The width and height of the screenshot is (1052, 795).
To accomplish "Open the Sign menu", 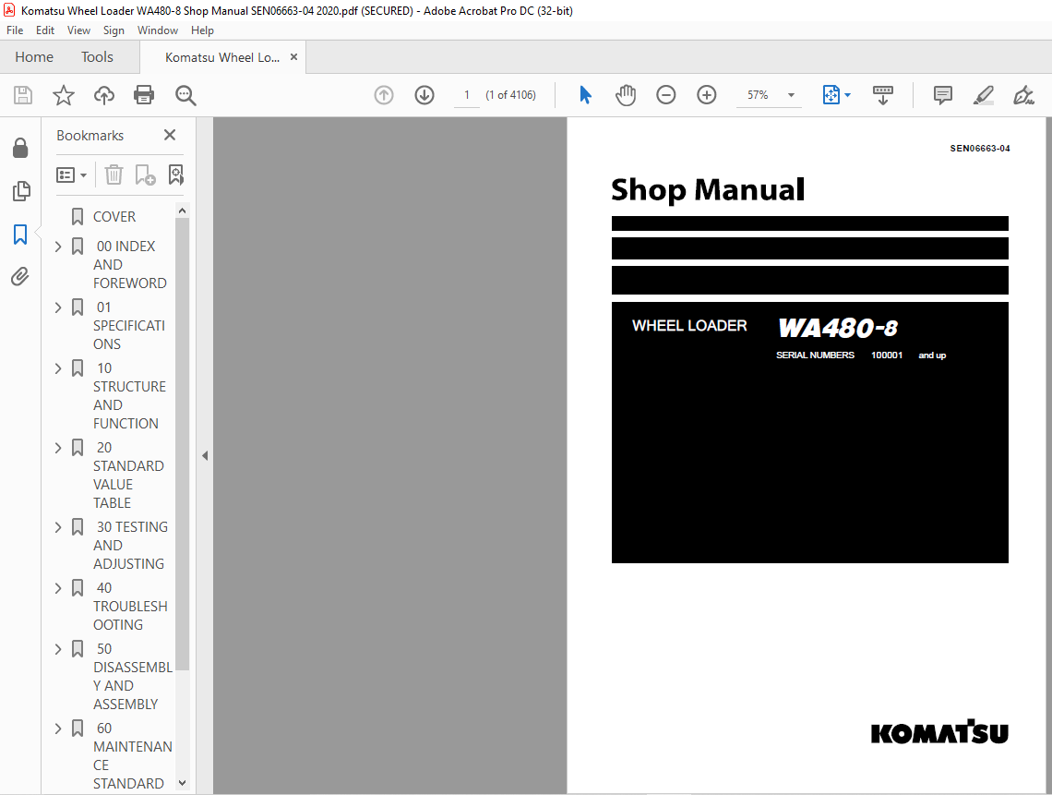I will pos(114,30).
